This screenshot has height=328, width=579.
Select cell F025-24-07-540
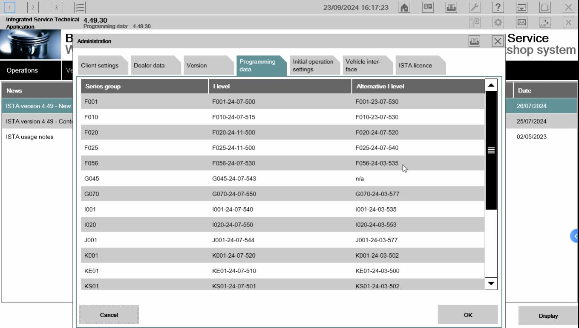click(x=418, y=148)
